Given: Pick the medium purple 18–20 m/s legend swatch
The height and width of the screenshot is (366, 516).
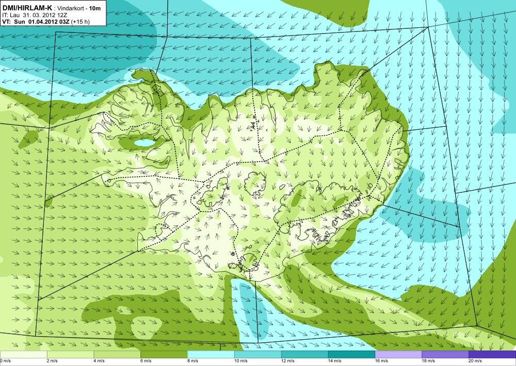Looking at the screenshot, I should tap(445, 355).
